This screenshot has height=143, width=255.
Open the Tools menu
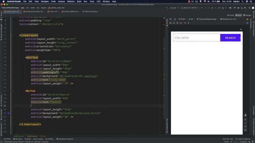92,2
